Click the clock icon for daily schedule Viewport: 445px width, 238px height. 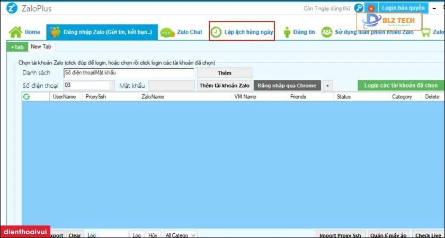point(216,32)
